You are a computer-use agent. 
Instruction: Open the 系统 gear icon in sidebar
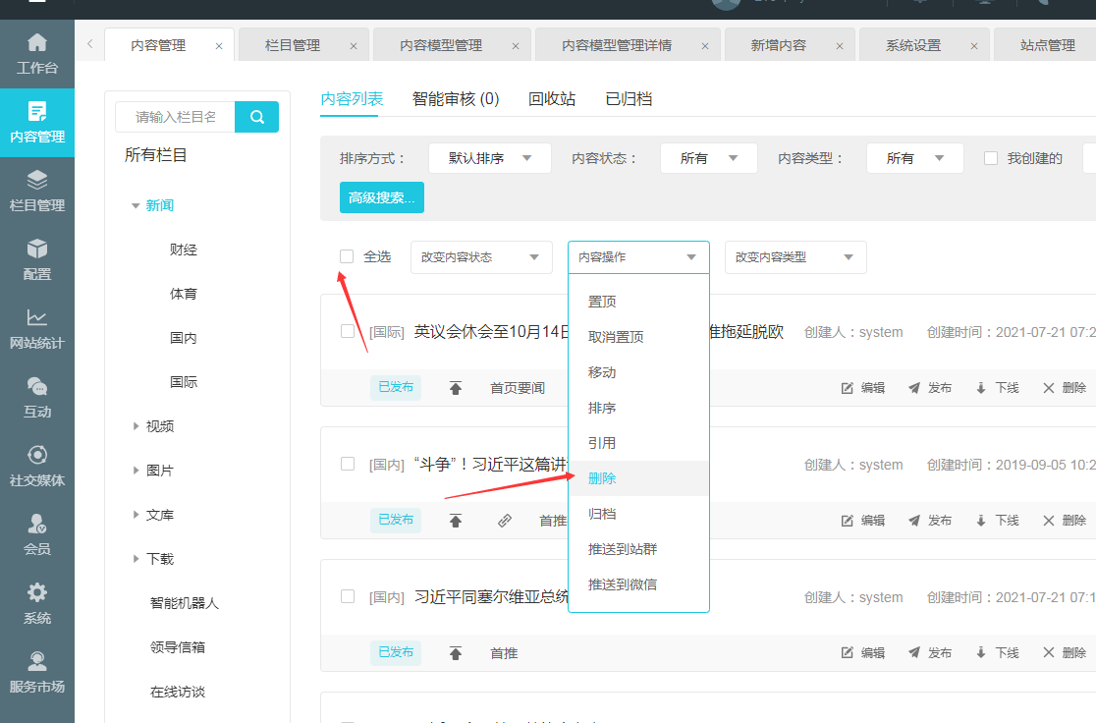pos(37,592)
